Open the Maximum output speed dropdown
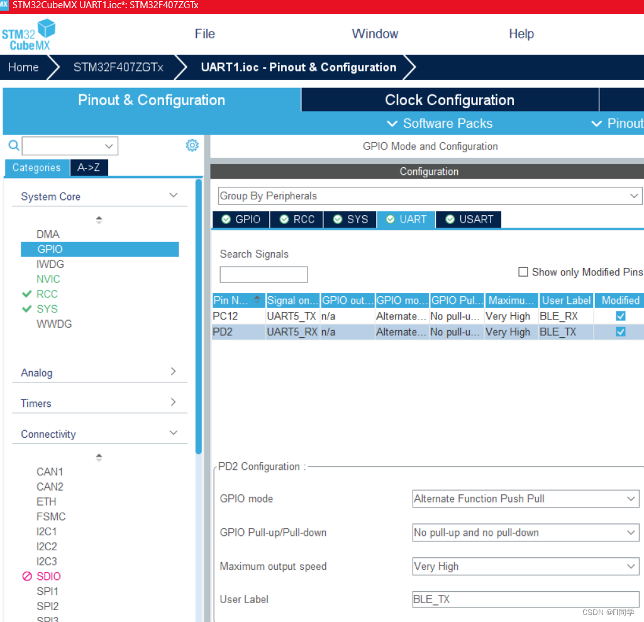The width and height of the screenshot is (644, 622). (x=526, y=566)
